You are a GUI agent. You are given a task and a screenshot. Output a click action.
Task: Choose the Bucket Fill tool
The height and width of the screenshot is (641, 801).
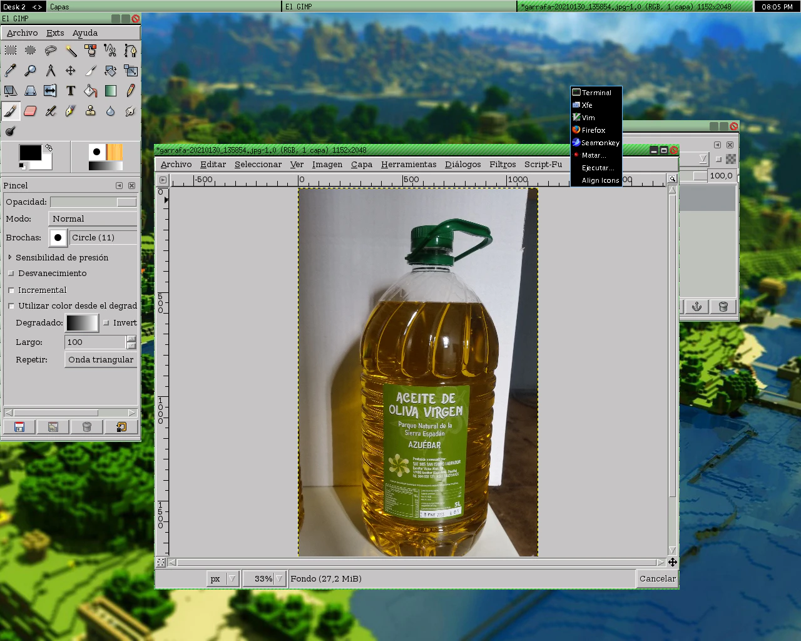[91, 91]
